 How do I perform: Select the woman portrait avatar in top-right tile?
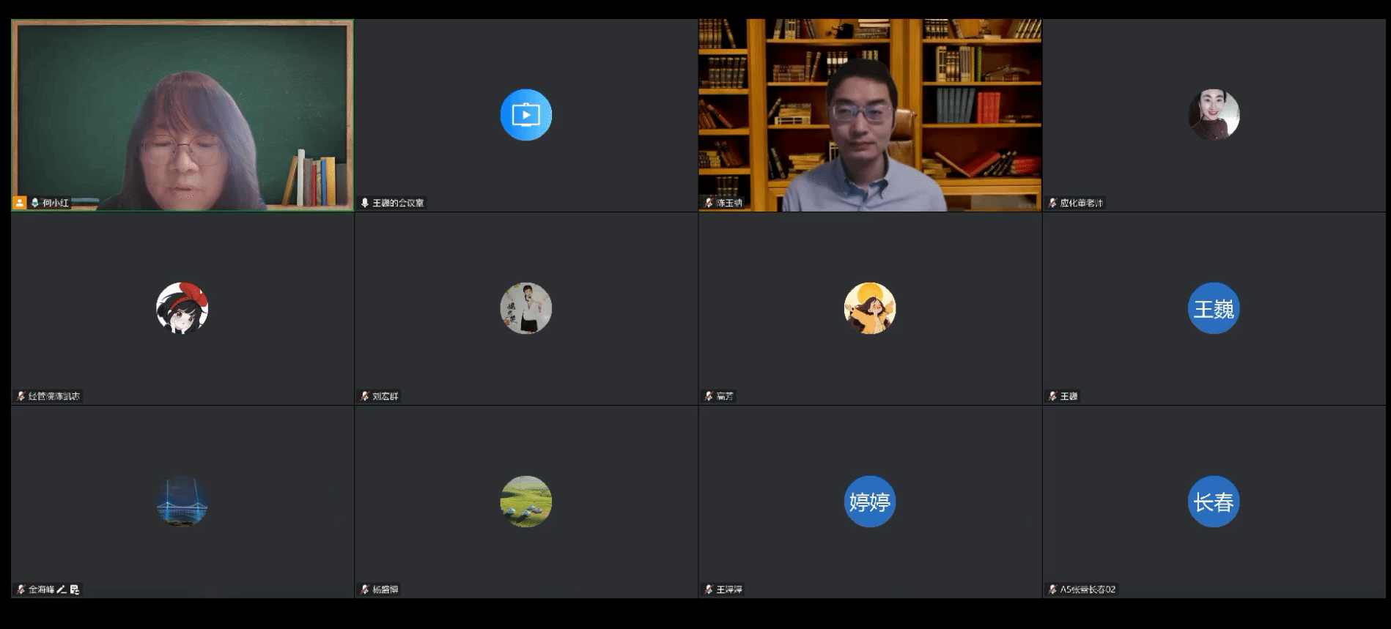click(x=1213, y=115)
